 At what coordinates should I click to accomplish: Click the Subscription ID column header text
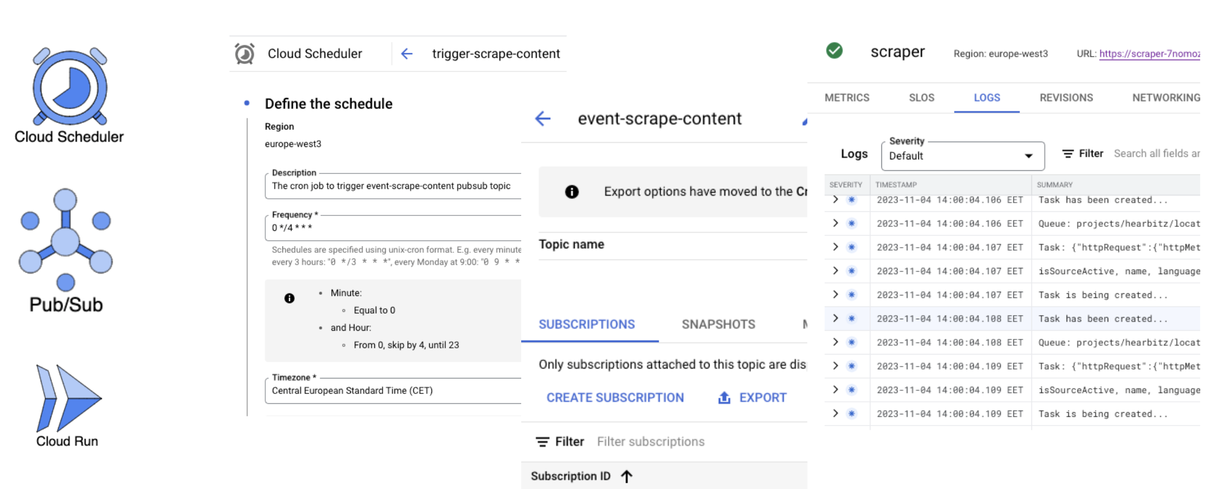tap(570, 476)
